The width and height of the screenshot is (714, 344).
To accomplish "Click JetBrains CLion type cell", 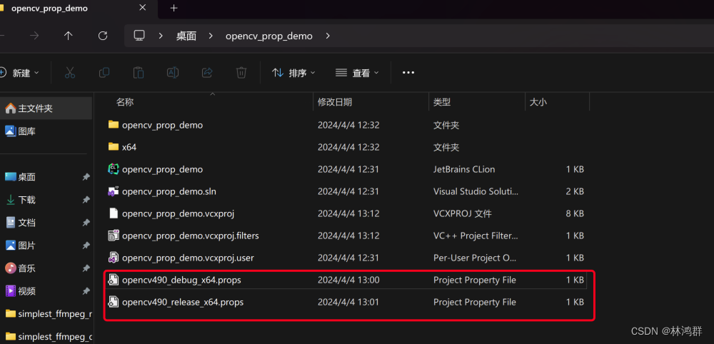I will click(464, 169).
